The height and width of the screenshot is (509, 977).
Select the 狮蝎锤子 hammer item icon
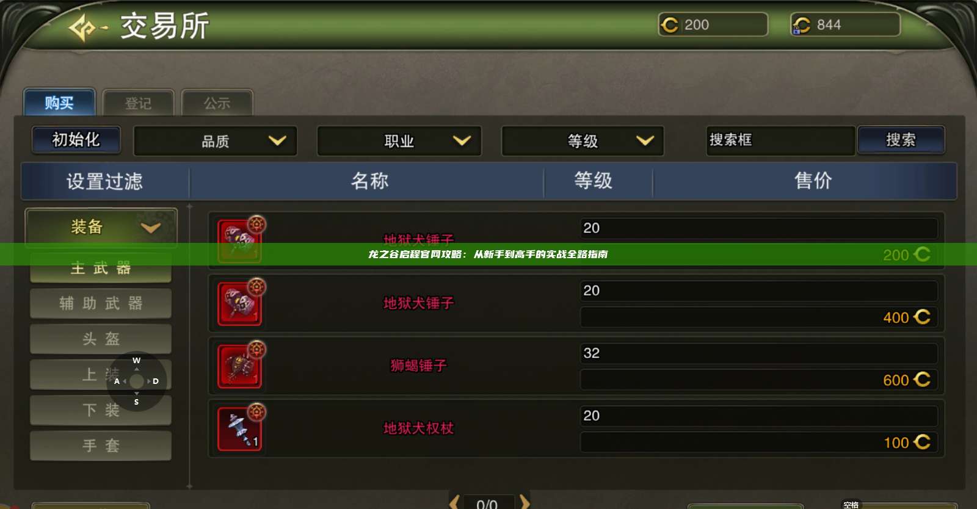point(239,366)
